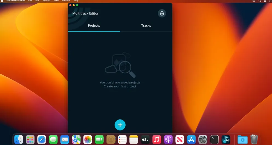The width and height of the screenshot is (272, 145).
Task: Open Safari from the dock
Action: tap(42, 140)
